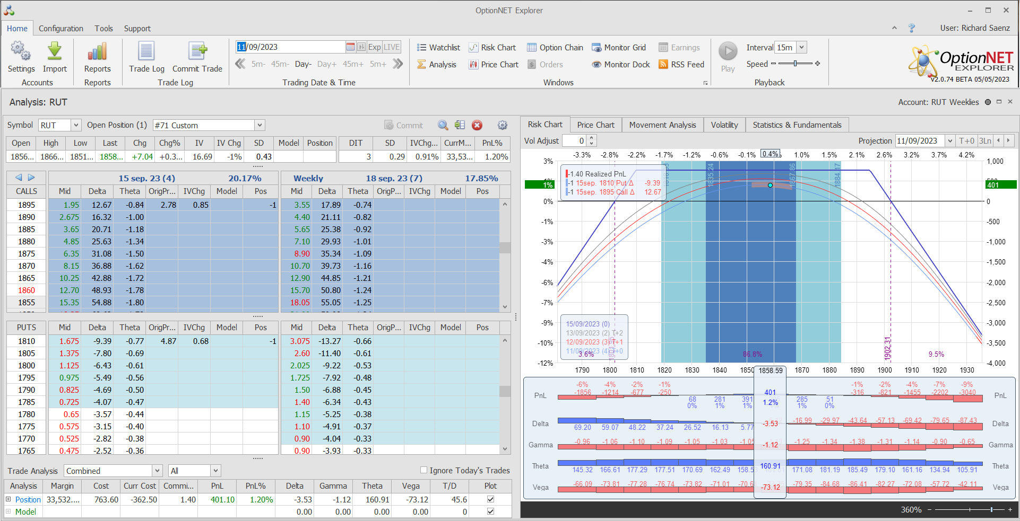The width and height of the screenshot is (1020, 521).
Task: Click the magnifier search icon near Commit
Action: (443, 125)
